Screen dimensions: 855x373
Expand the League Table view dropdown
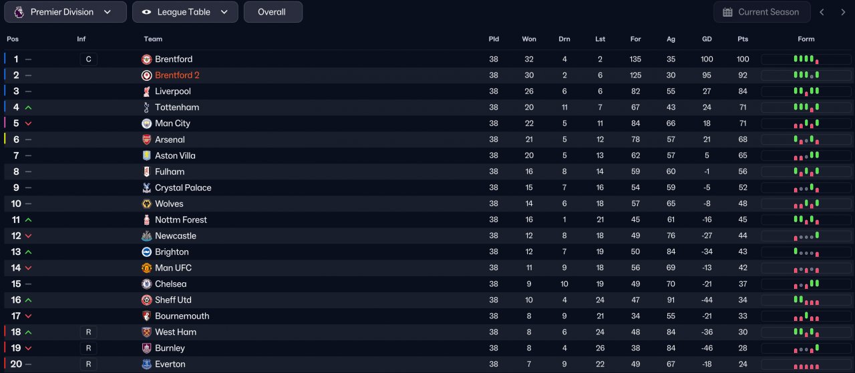185,12
